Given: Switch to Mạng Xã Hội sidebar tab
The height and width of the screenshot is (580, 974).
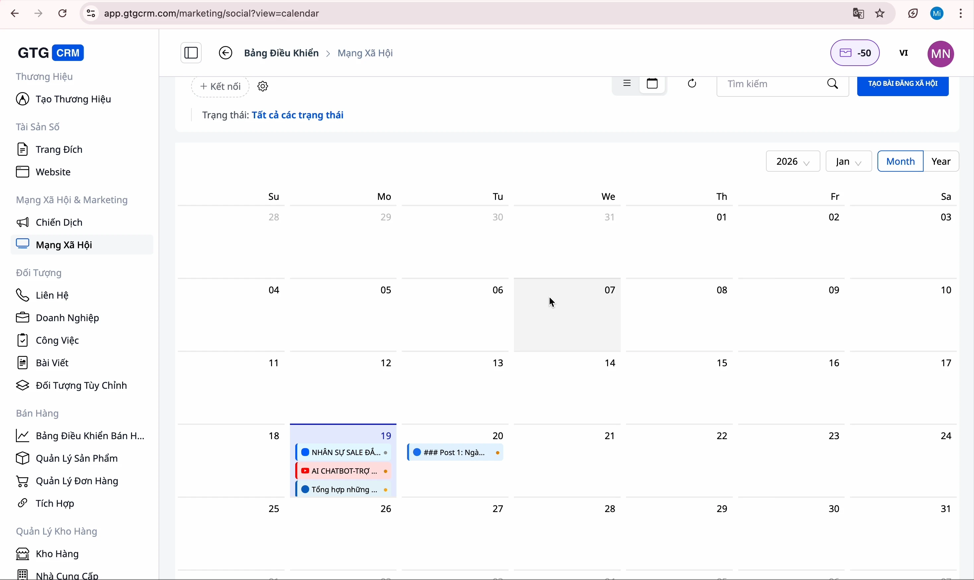Looking at the screenshot, I should point(65,245).
